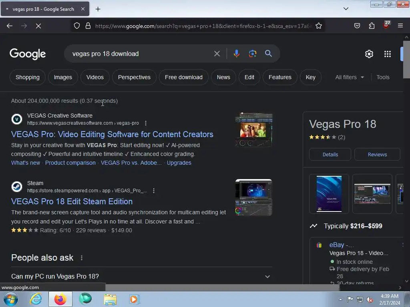The height and width of the screenshot is (307, 410).
Task: Click the Vegas Pro 18 box art thumbnail
Action: coord(329,194)
